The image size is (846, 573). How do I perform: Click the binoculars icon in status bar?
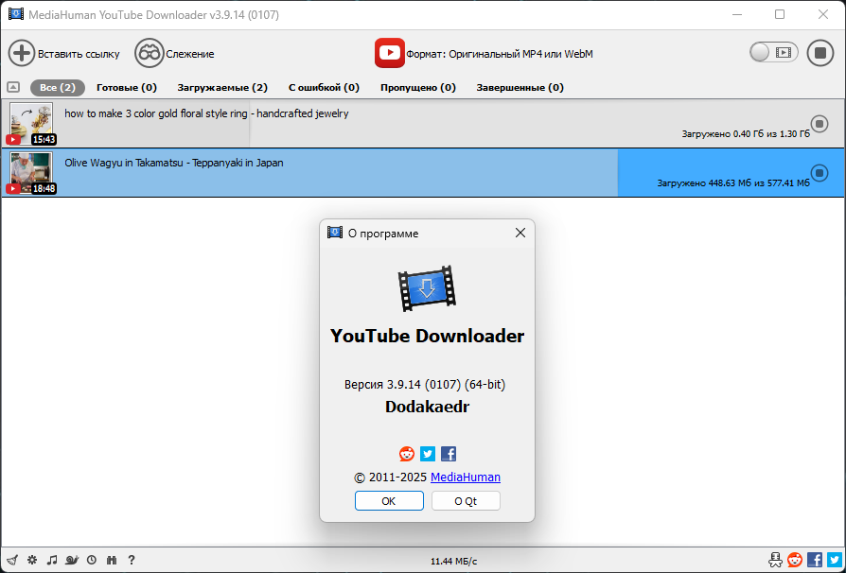coord(112,560)
